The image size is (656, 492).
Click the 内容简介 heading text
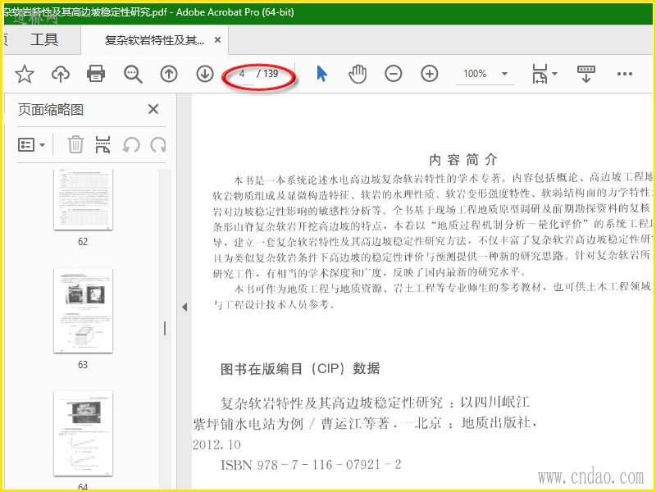coord(463,159)
